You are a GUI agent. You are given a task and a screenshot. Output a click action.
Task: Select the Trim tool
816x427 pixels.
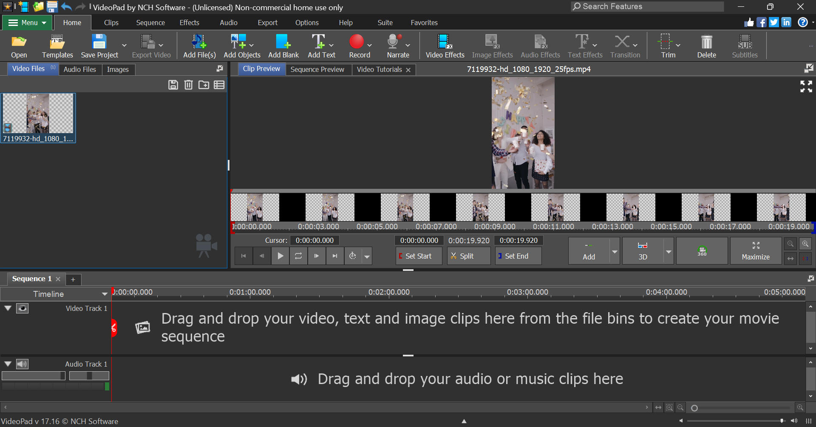pyautogui.click(x=666, y=46)
